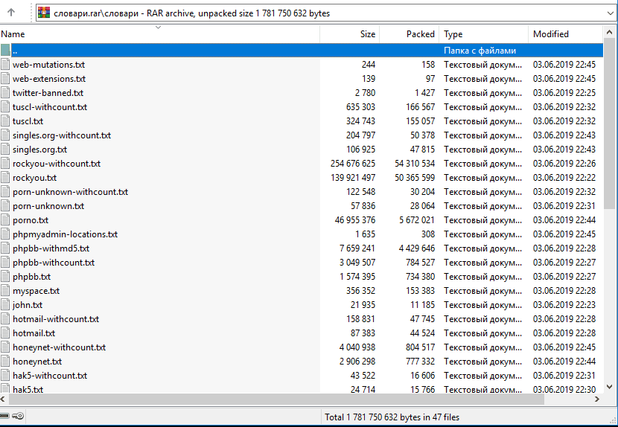The image size is (618, 427).
Task: Select rockyou.txt file icon
Action: tap(6, 178)
